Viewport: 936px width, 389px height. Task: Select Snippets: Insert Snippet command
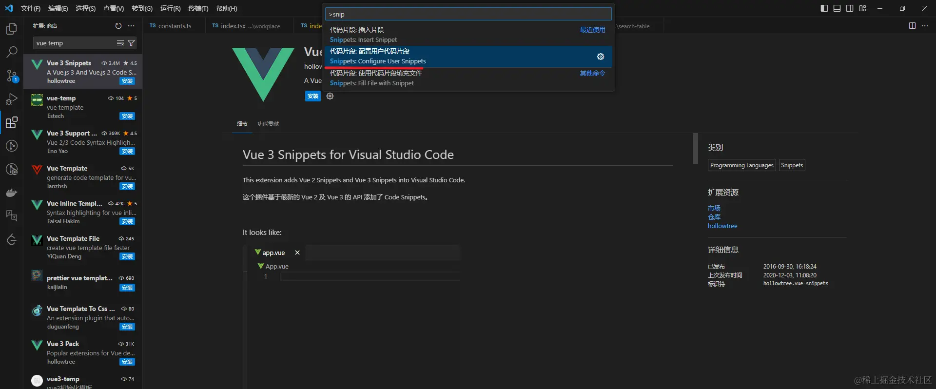tap(468, 35)
